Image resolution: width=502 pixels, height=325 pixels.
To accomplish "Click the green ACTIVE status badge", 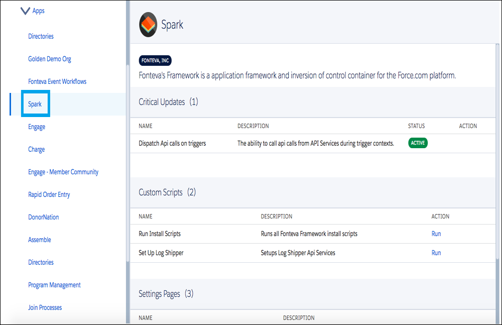I will 418,143.
